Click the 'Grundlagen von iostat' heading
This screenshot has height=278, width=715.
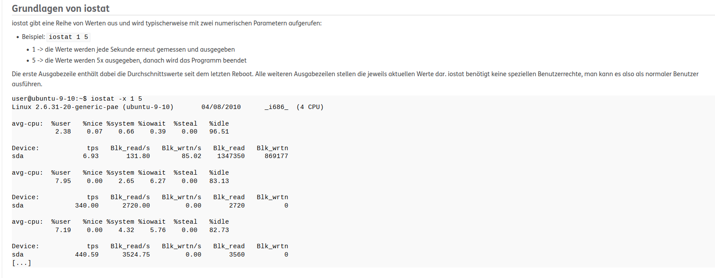click(61, 8)
